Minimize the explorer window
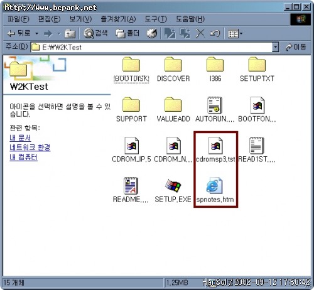 pos(288,7)
